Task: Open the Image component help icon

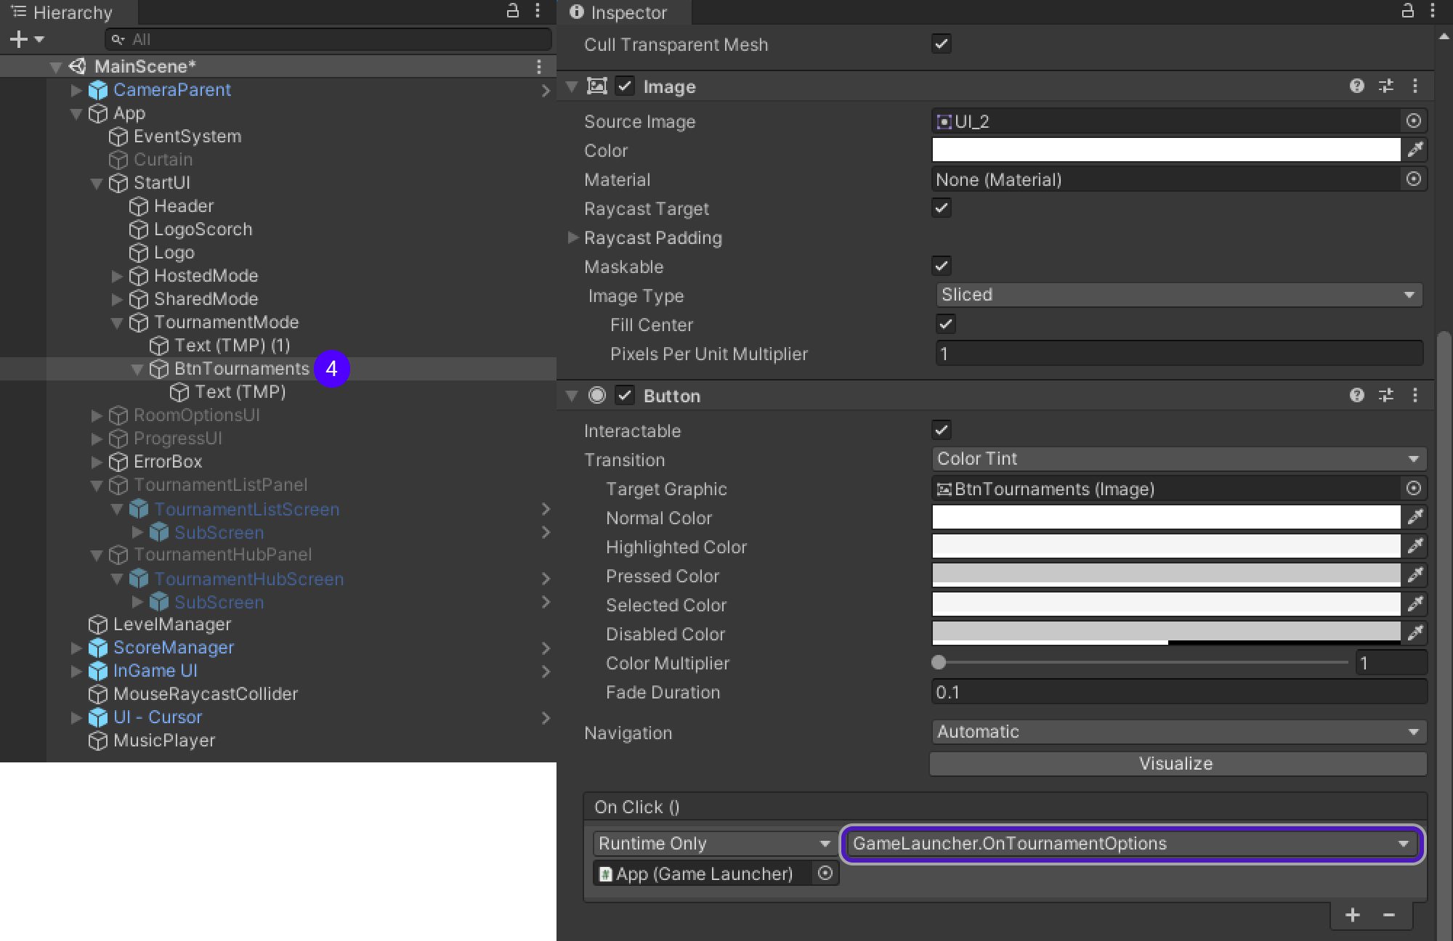Action: (1356, 86)
